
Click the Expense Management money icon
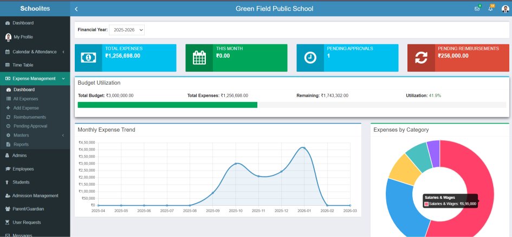(x=8, y=78)
